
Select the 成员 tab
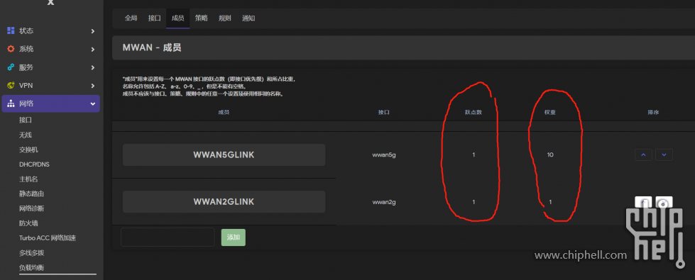coord(177,18)
